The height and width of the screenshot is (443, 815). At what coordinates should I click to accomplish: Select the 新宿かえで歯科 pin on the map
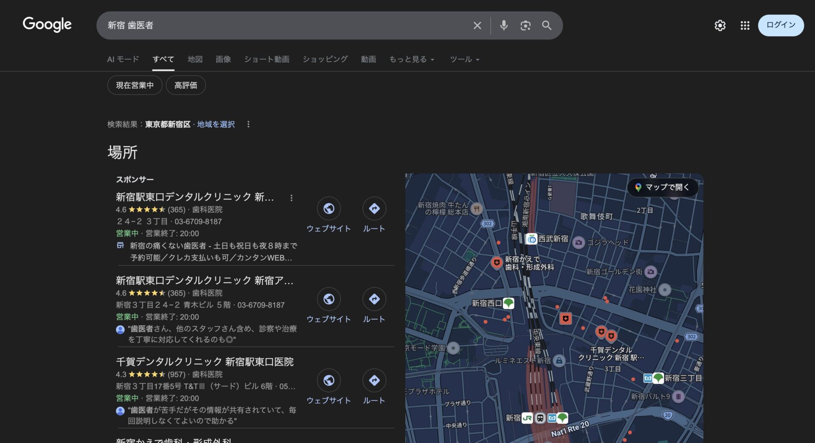click(x=497, y=262)
